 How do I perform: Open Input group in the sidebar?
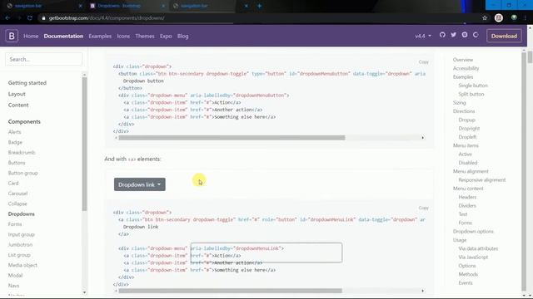(22, 234)
